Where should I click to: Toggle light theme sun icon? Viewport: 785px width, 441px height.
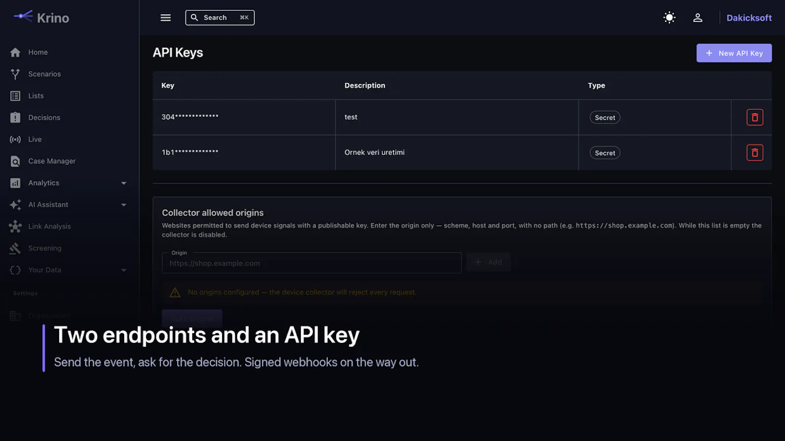click(669, 18)
